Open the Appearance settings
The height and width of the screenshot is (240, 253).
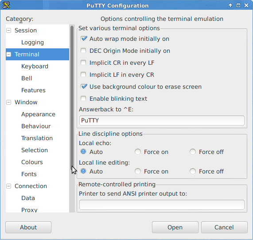(38, 114)
